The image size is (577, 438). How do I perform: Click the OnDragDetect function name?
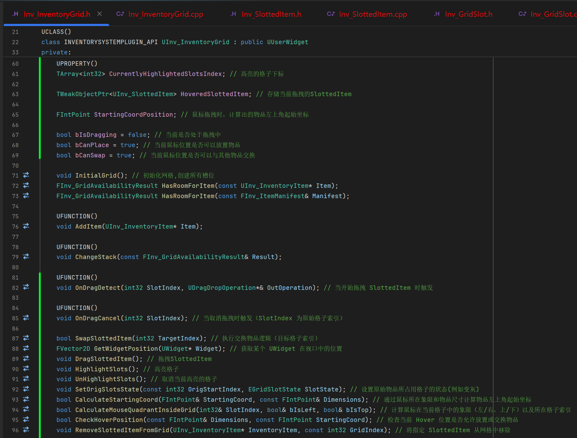coord(98,288)
